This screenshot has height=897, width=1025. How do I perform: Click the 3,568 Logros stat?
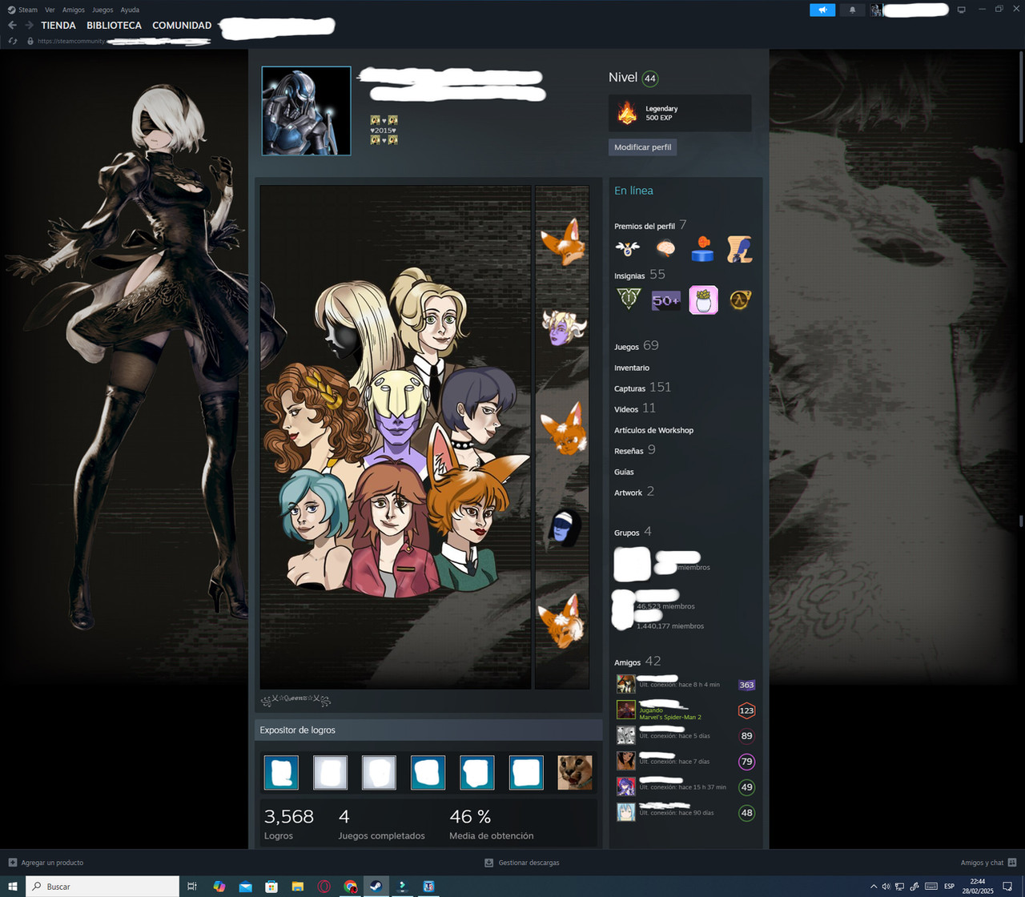[289, 823]
